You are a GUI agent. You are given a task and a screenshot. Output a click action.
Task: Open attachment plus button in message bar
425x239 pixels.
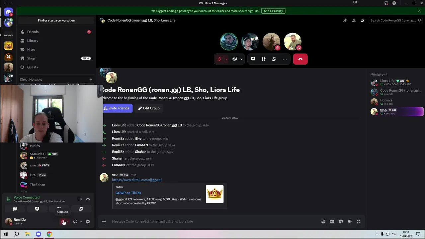pos(104,221)
